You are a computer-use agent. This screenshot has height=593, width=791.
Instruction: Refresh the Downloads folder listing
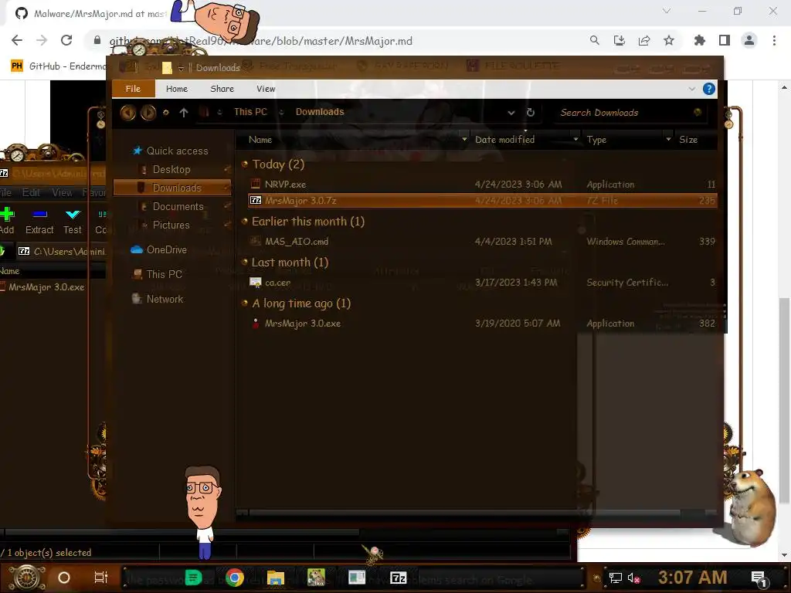[530, 113]
